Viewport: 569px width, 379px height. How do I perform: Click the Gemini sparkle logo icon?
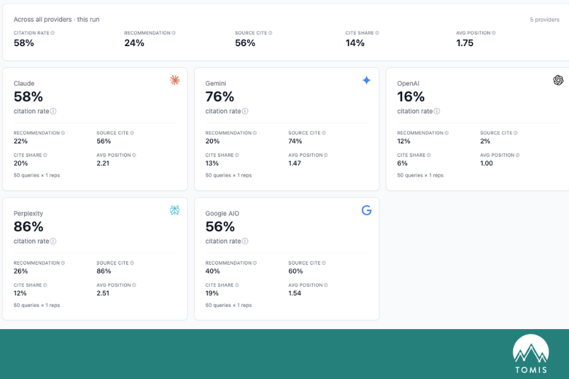tap(367, 80)
